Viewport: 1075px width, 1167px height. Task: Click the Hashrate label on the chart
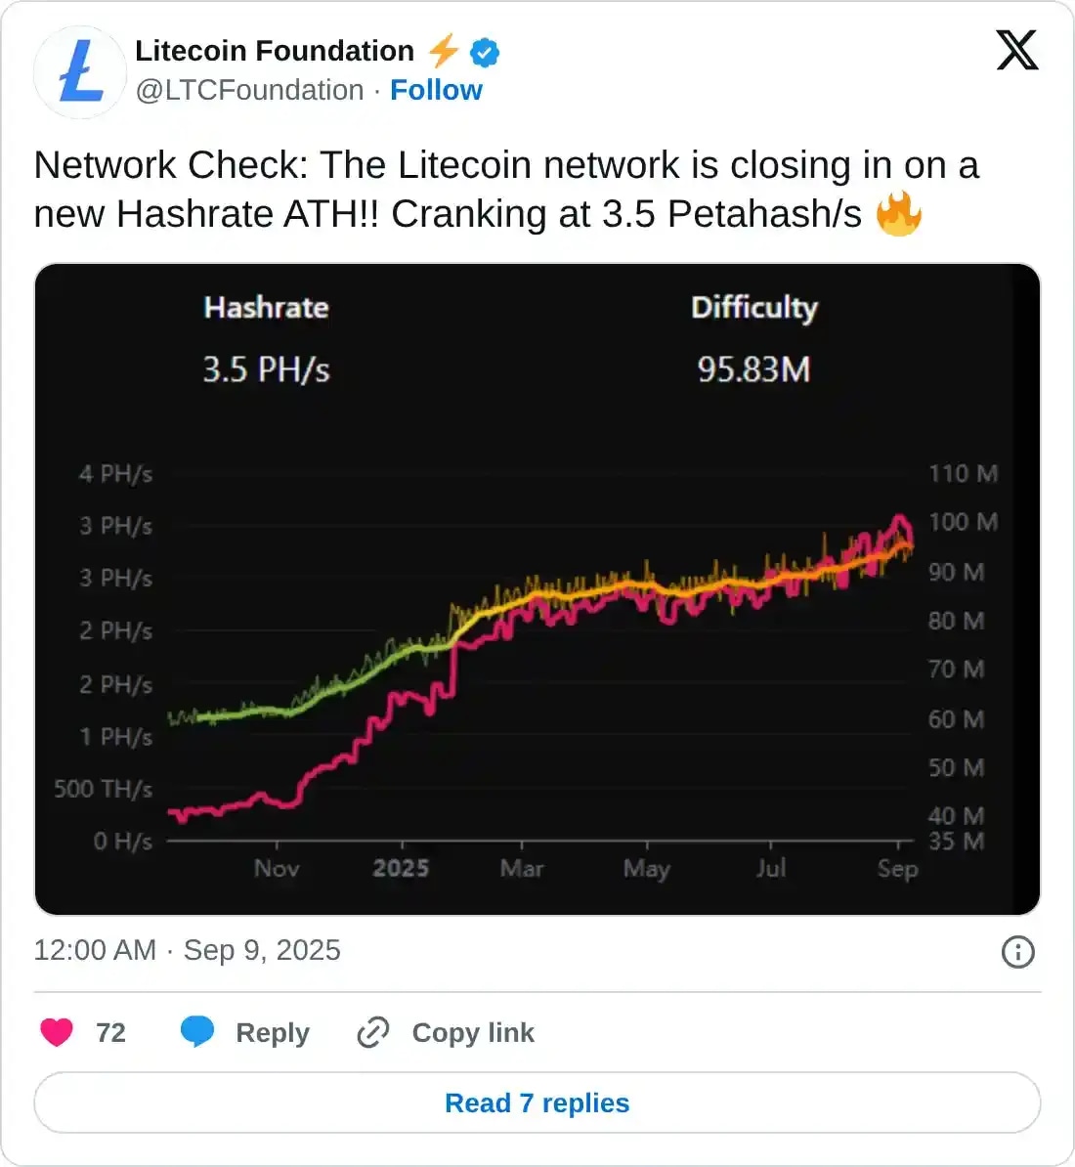pos(266,308)
